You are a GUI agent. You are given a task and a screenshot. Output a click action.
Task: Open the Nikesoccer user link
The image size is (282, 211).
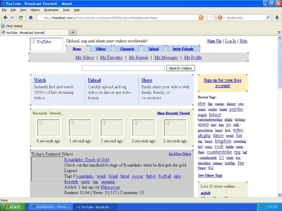click(110, 187)
